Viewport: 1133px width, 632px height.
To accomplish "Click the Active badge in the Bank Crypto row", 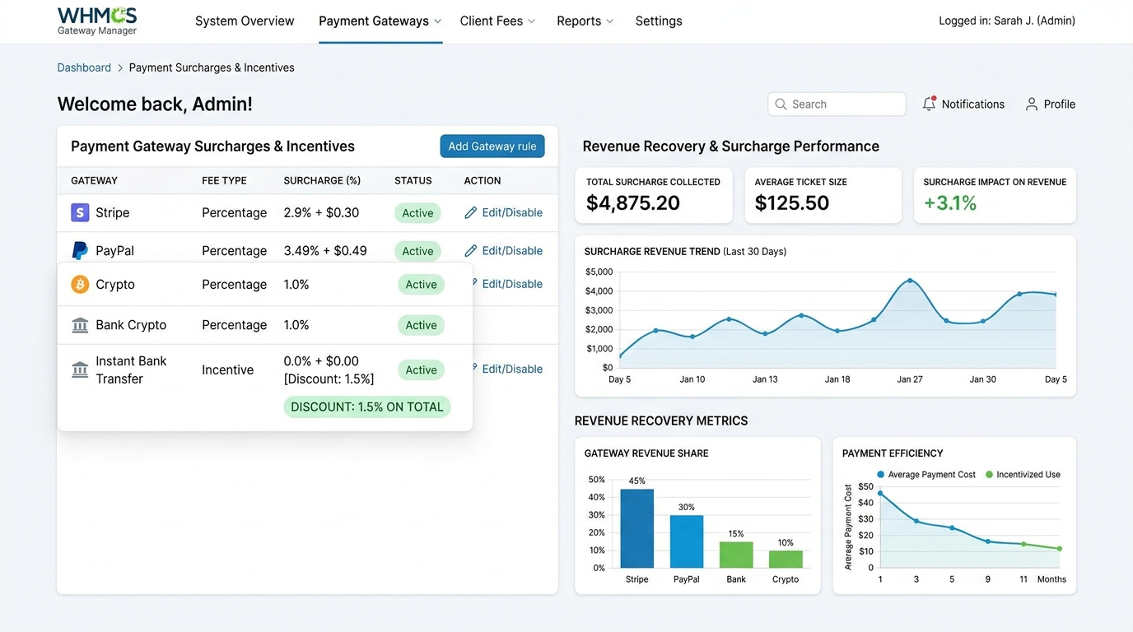I will pyautogui.click(x=421, y=326).
